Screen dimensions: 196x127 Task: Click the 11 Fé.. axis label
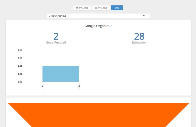43,87
